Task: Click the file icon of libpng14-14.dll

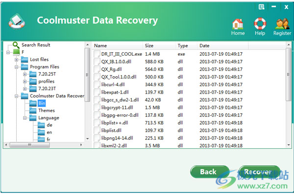Action: click(x=97, y=138)
